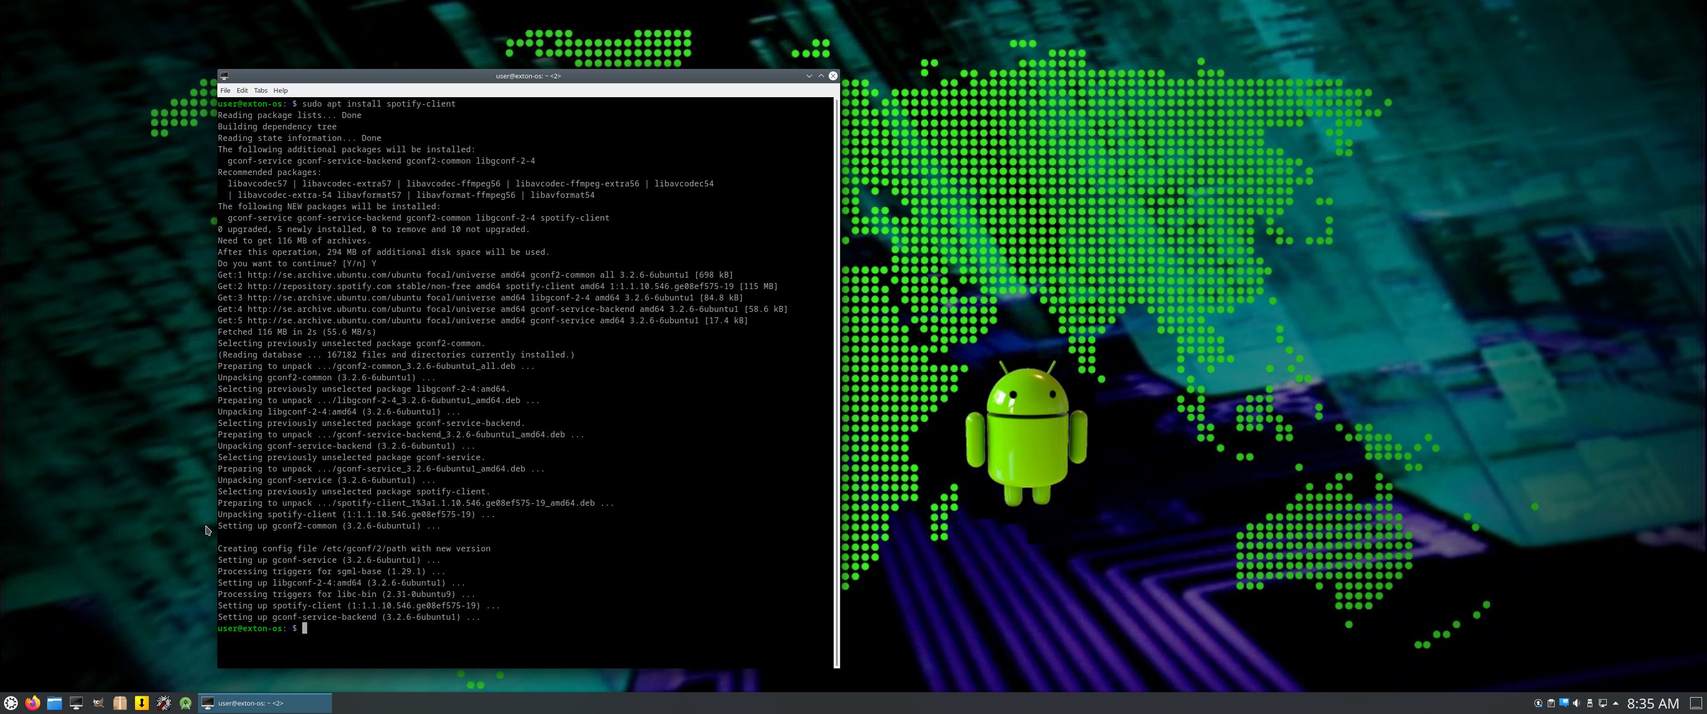Image resolution: width=1707 pixels, height=714 pixels.
Task: Launch Android Studio from the taskbar
Action: pyautogui.click(x=186, y=703)
